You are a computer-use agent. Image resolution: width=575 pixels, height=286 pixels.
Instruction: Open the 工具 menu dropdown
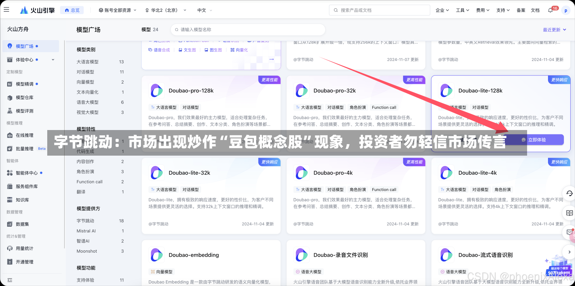pyautogui.click(x=462, y=10)
